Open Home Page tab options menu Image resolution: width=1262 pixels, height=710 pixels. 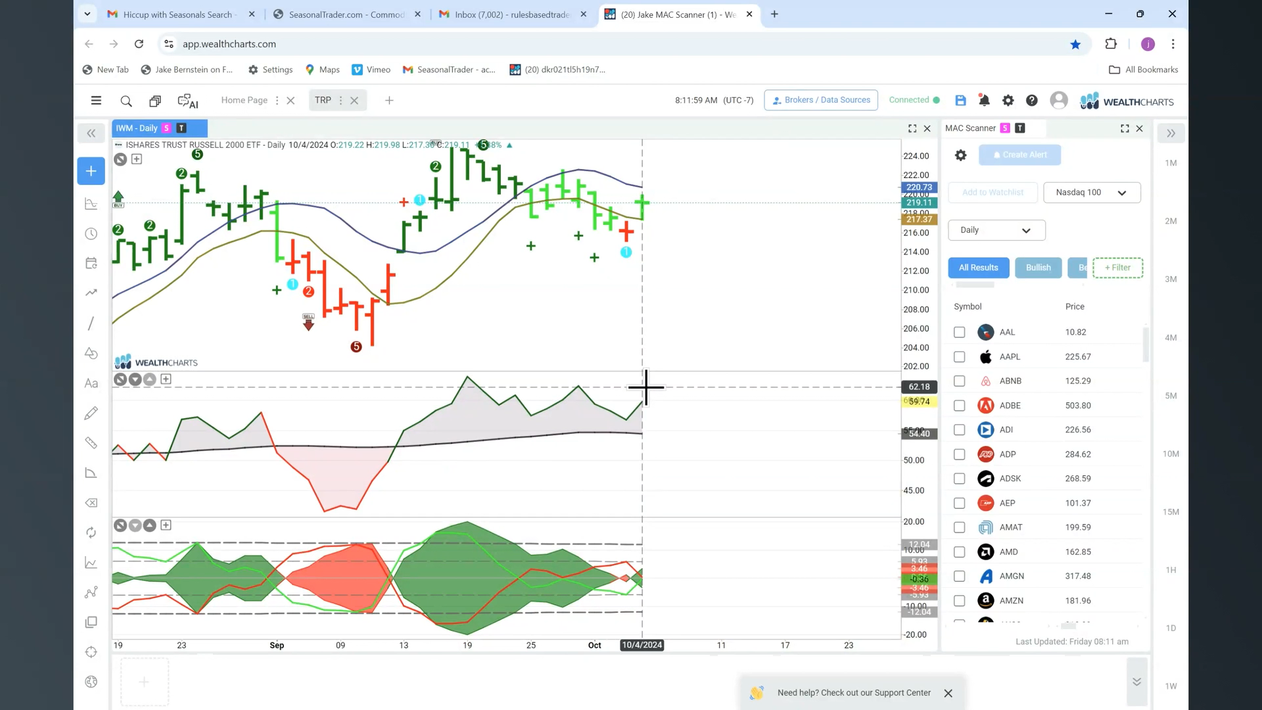pyautogui.click(x=277, y=101)
